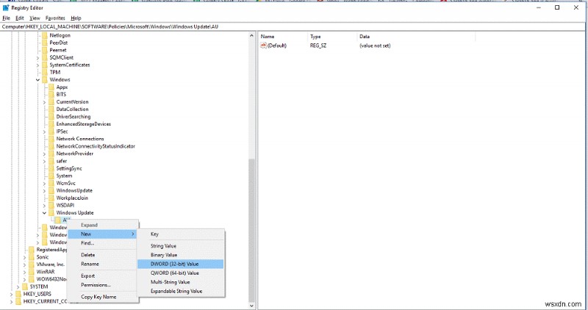The width and height of the screenshot is (588, 310).
Task: Expand the WSDAPI tree node
Action: (x=44, y=206)
